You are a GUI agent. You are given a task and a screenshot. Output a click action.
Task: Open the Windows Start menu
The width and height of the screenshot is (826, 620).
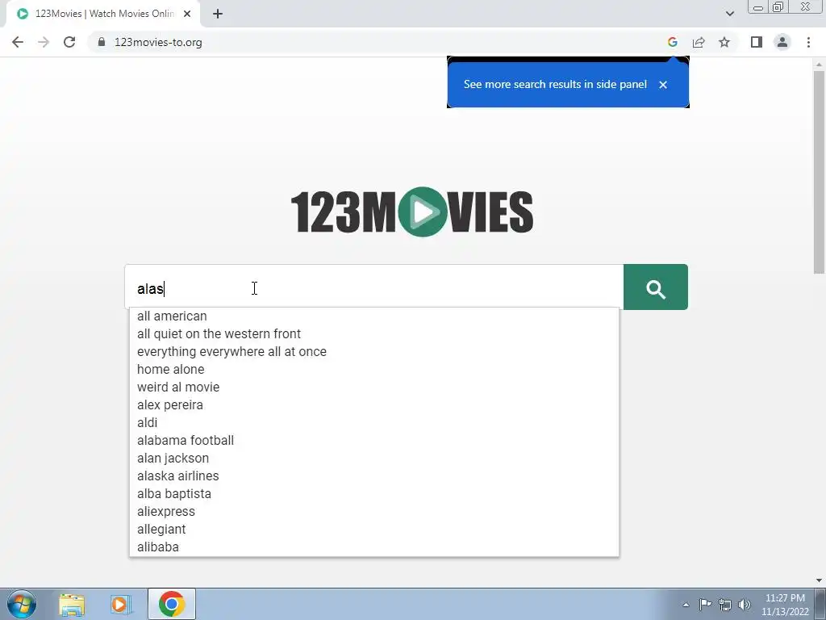pos(21,604)
